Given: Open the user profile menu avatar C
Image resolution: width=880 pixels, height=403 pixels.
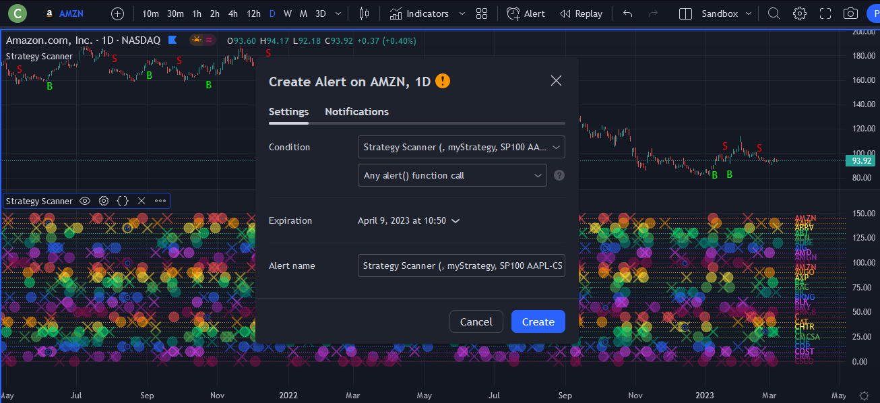Looking at the screenshot, I should 17,13.
